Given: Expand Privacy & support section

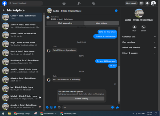Looking at the screenshot, I should tap(139, 53).
